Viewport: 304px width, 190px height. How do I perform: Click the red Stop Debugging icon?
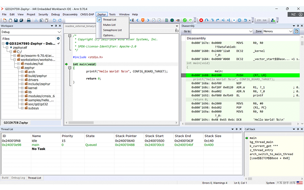coord(201,20)
